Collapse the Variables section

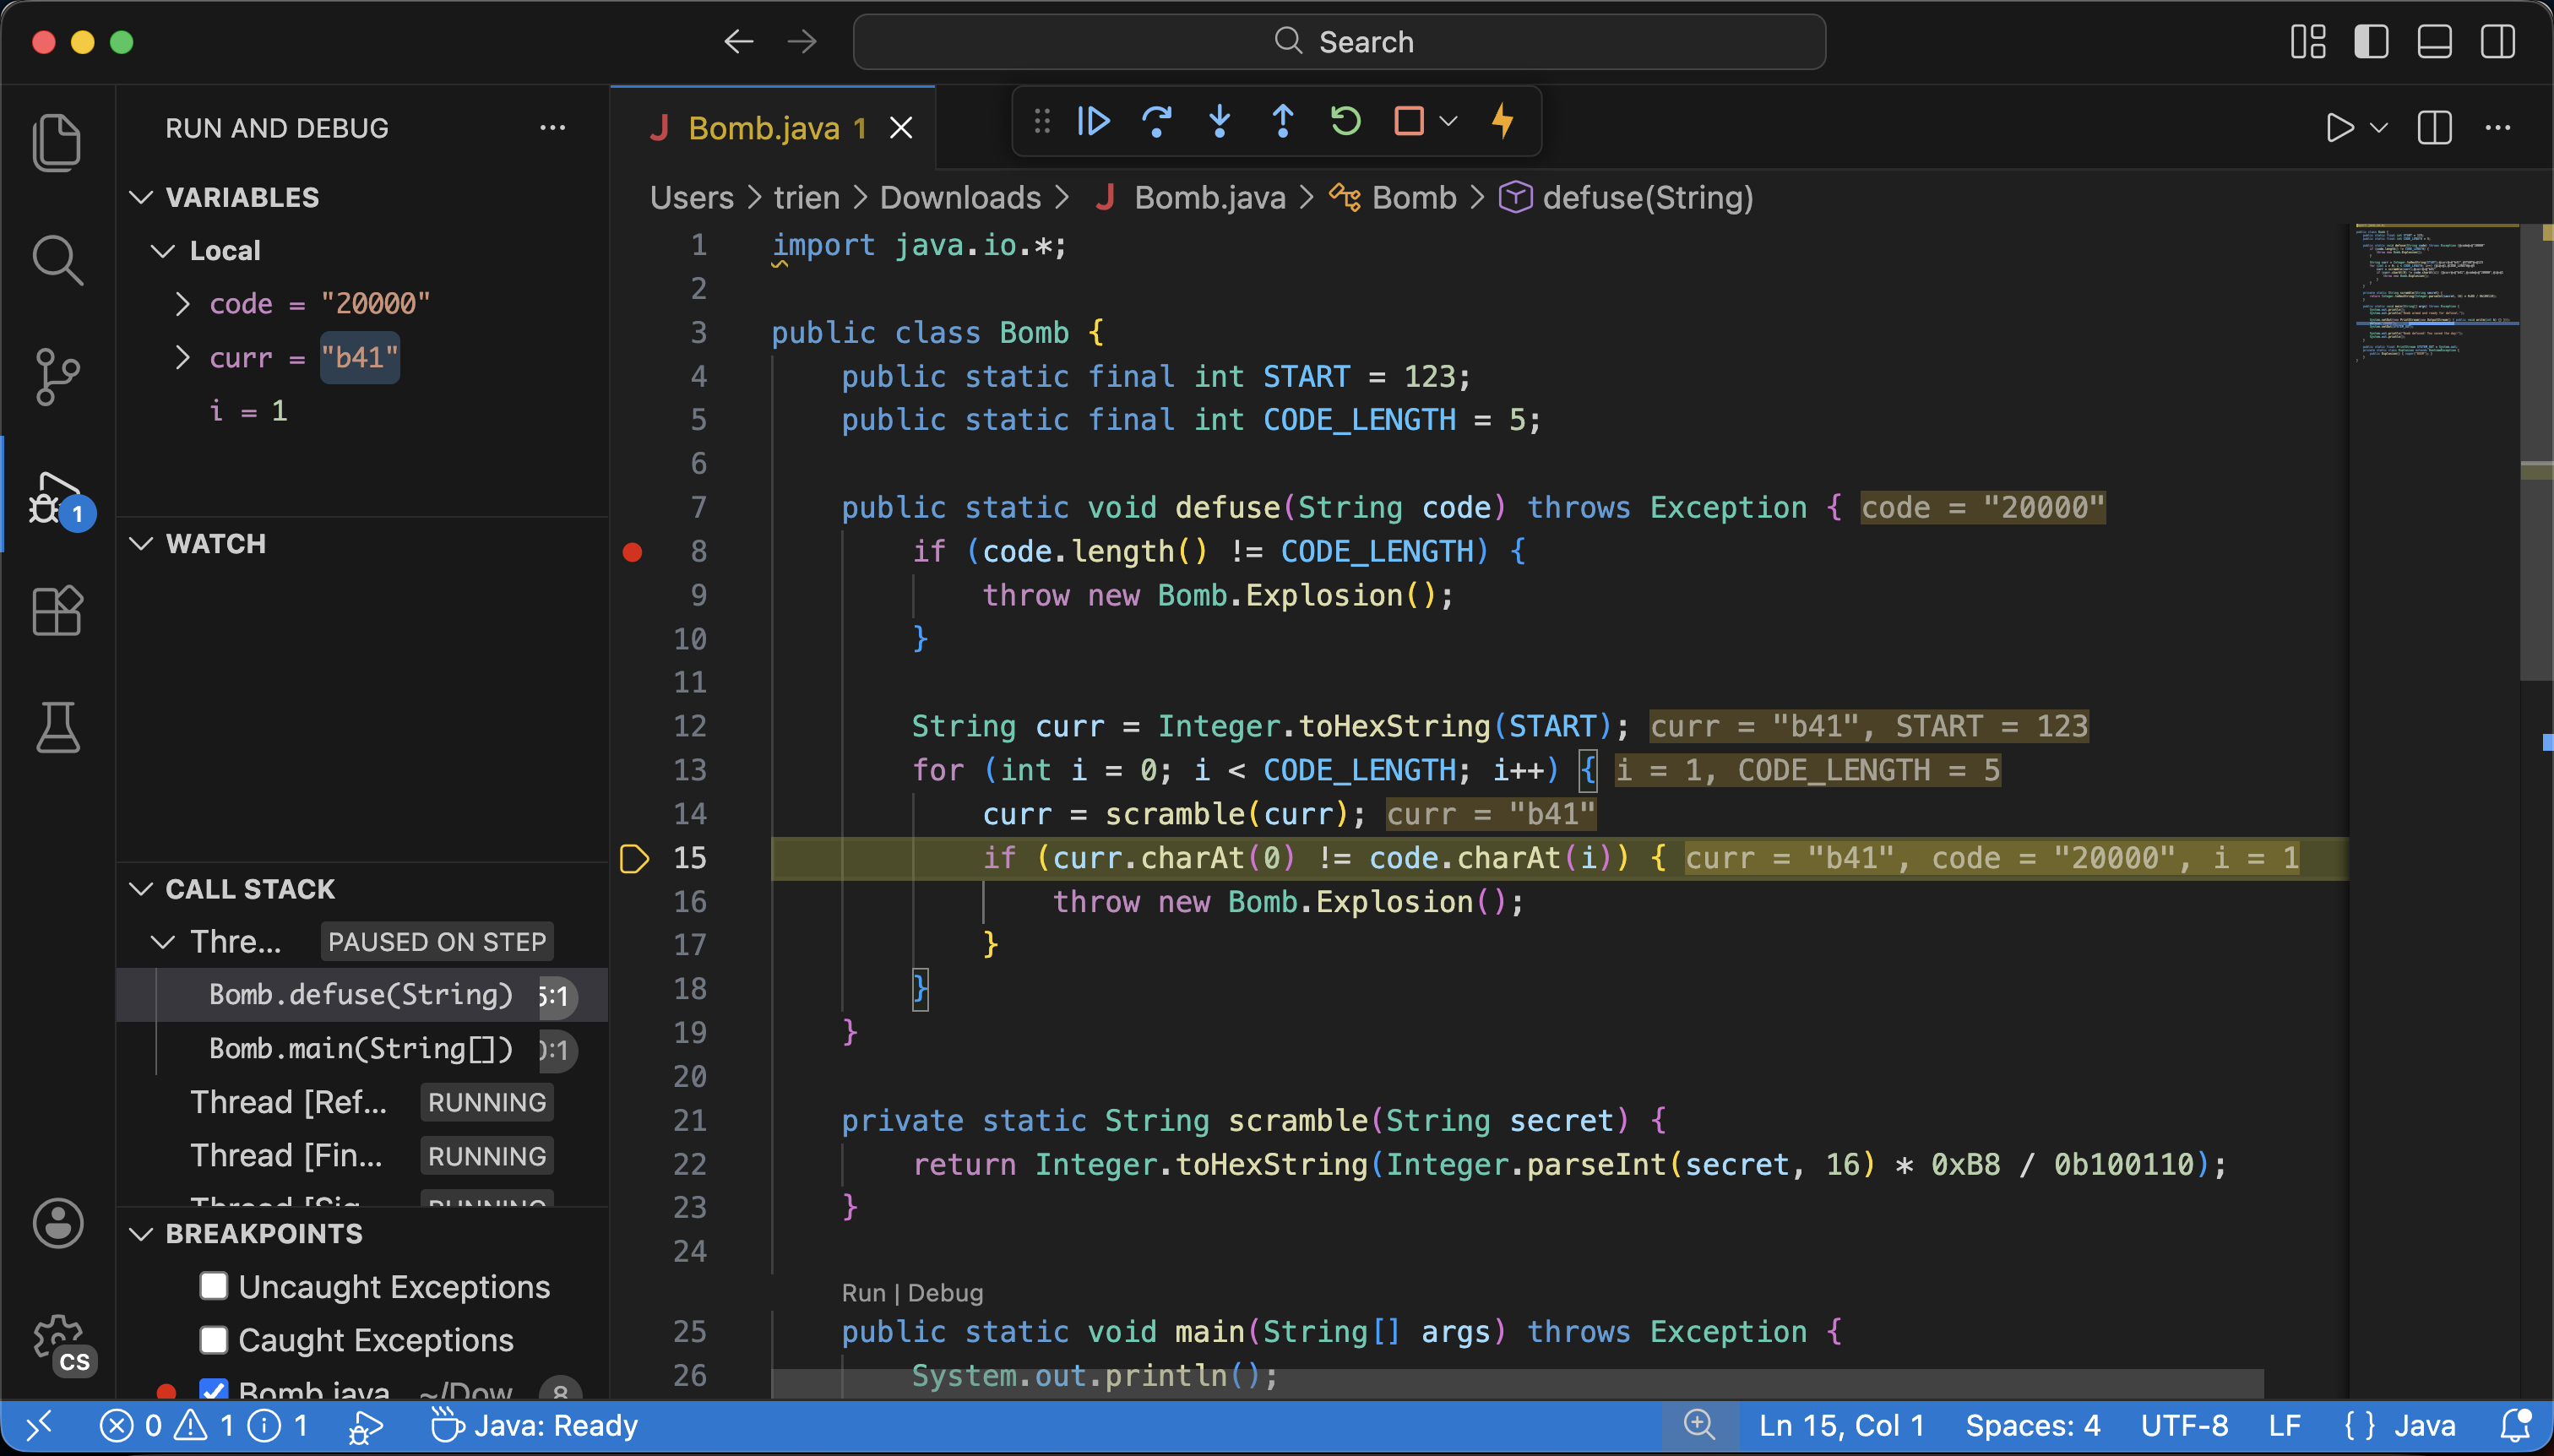141,196
